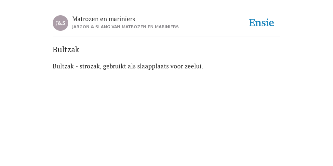Open the Ensie logo link

261,23
